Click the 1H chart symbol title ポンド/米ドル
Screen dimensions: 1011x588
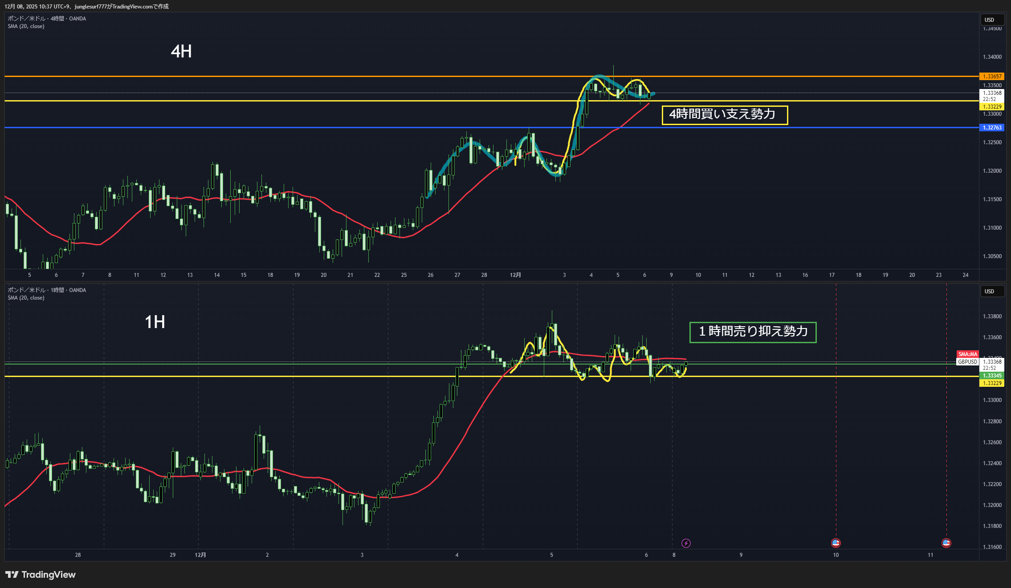click(x=27, y=290)
